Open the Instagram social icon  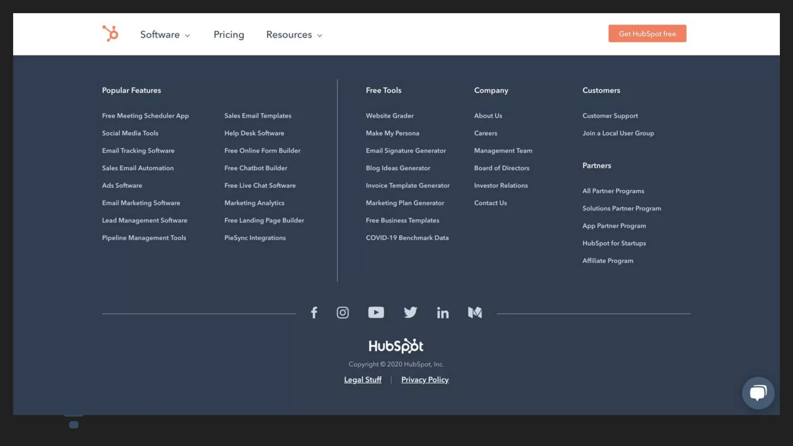pos(343,312)
